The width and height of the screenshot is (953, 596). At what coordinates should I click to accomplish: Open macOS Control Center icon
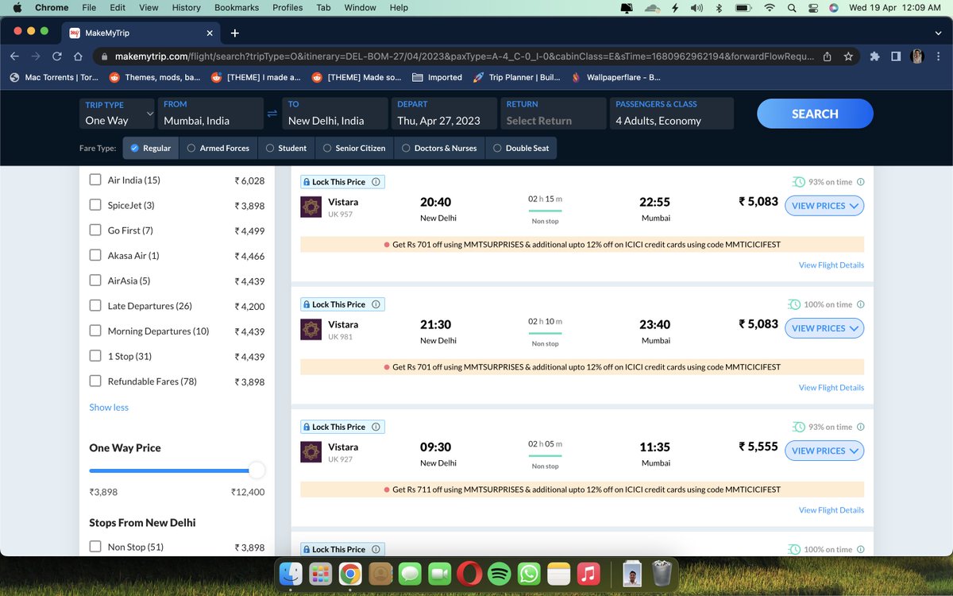[x=812, y=8]
